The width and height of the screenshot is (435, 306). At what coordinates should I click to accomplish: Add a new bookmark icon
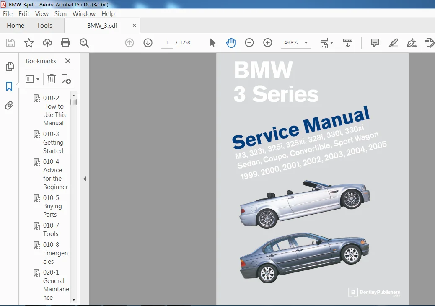click(66, 79)
